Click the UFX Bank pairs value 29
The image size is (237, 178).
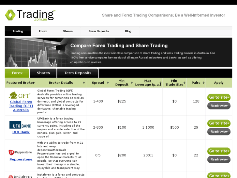click(x=196, y=127)
